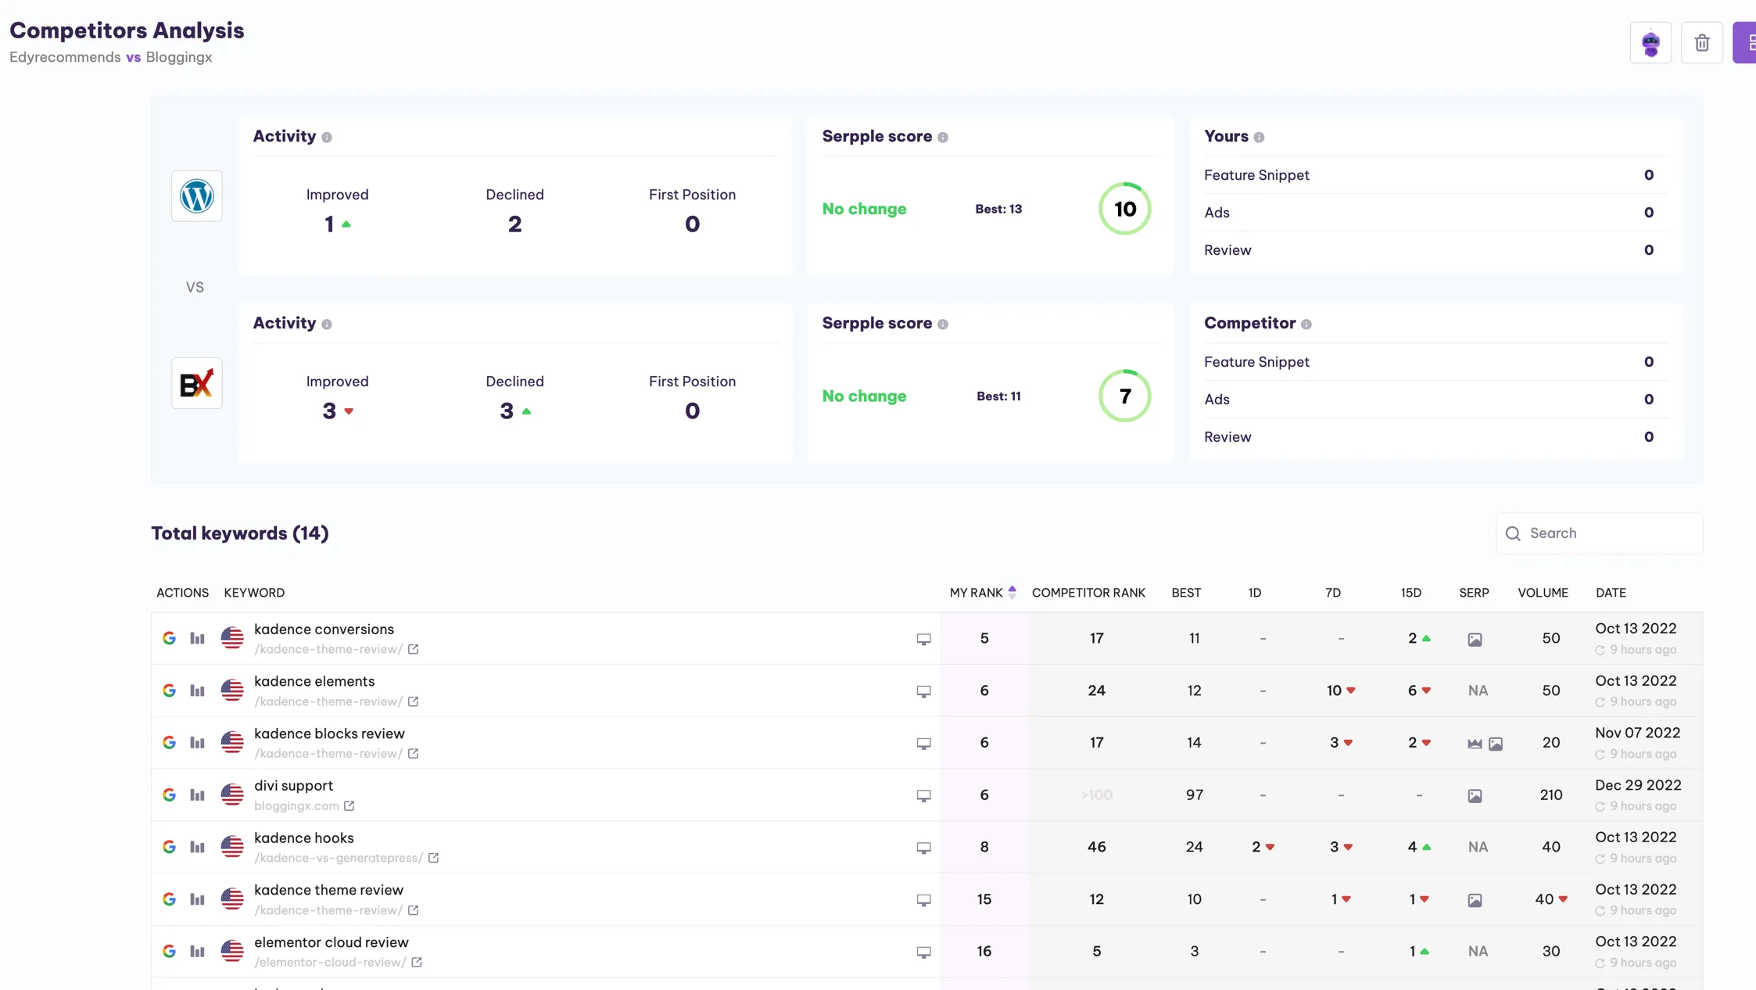The width and height of the screenshot is (1756, 990).
Task: Click the Serpple score circle showing 10
Action: tap(1125, 208)
